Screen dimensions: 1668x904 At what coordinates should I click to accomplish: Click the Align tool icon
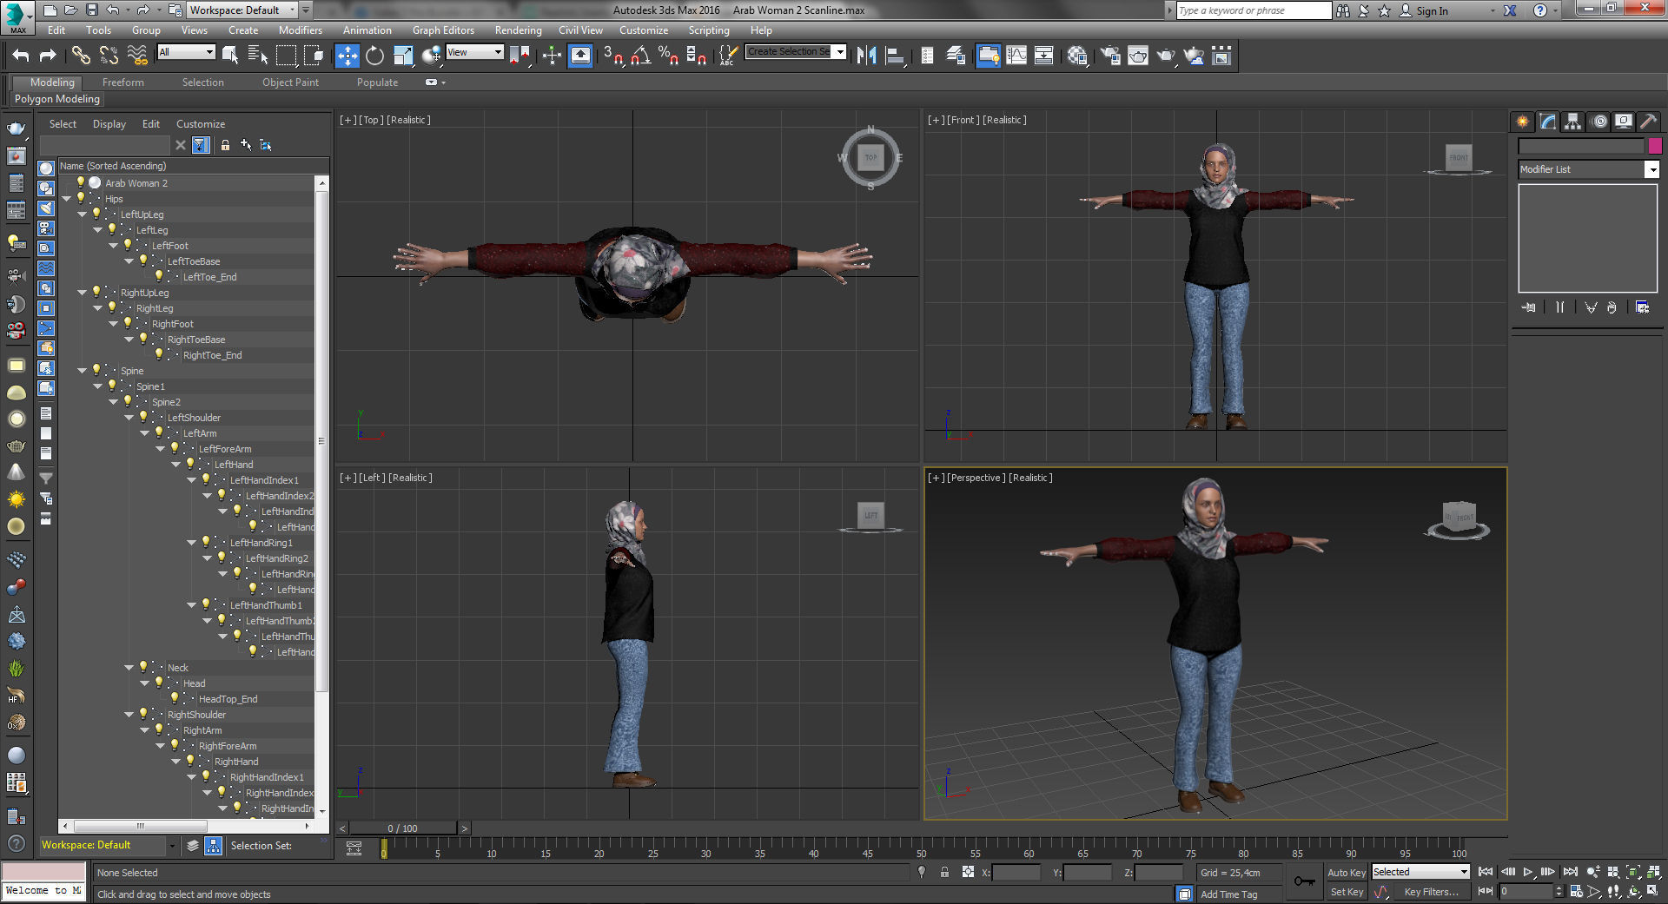pyautogui.click(x=895, y=56)
